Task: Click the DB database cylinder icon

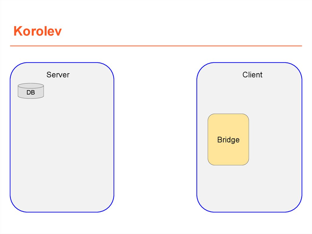Action: coord(30,91)
